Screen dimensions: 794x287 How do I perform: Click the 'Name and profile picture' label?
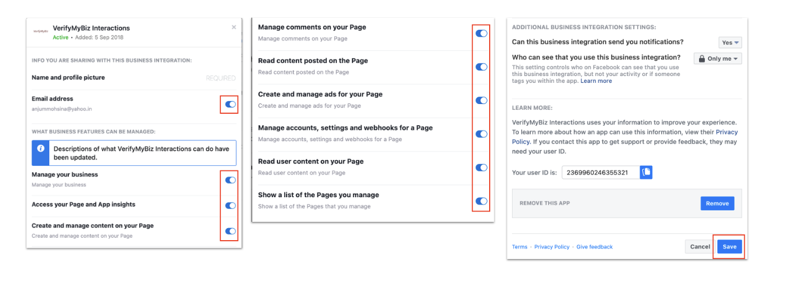[68, 78]
